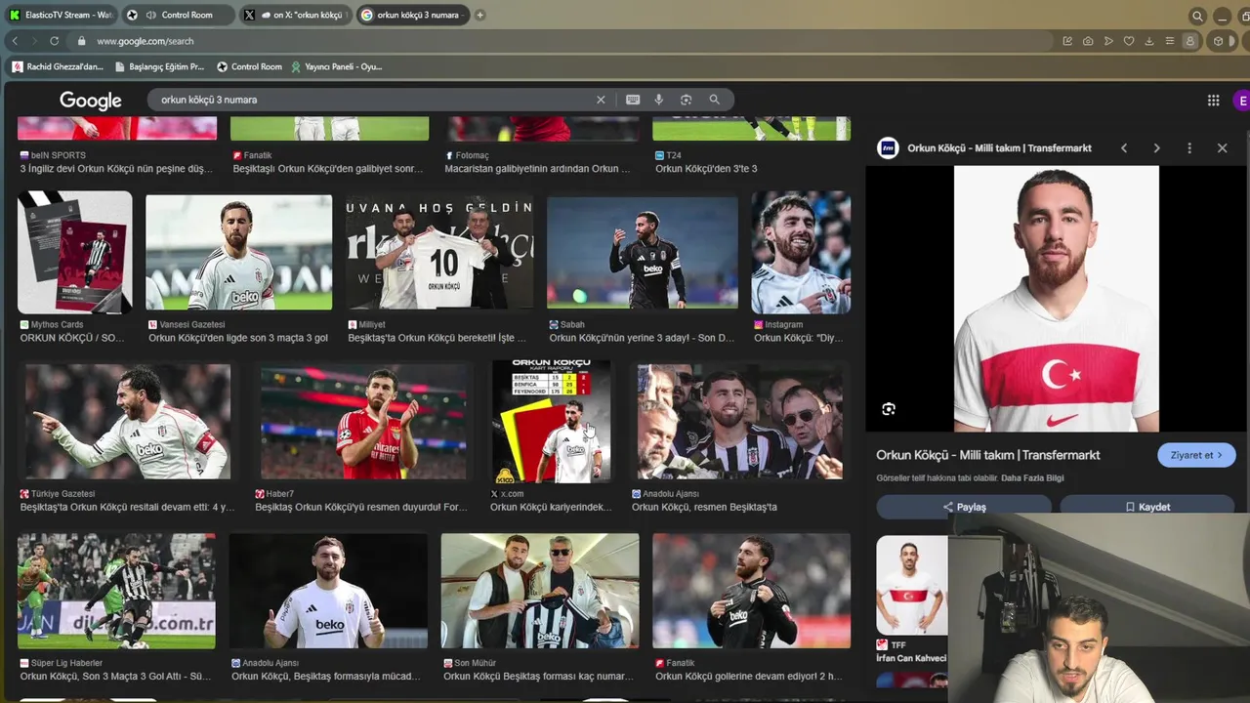Click the Ziyaret et button

coord(1196,455)
